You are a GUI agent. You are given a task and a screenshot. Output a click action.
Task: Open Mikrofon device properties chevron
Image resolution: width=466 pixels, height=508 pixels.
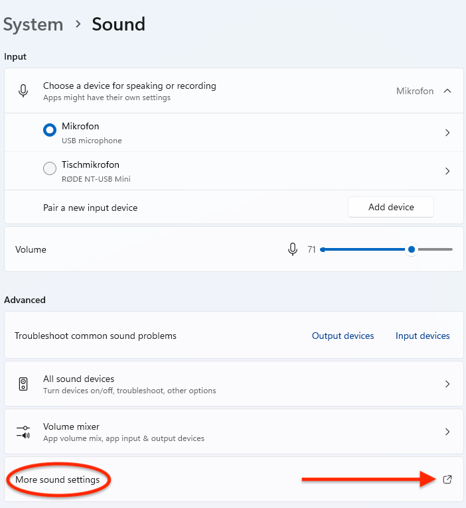point(447,133)
